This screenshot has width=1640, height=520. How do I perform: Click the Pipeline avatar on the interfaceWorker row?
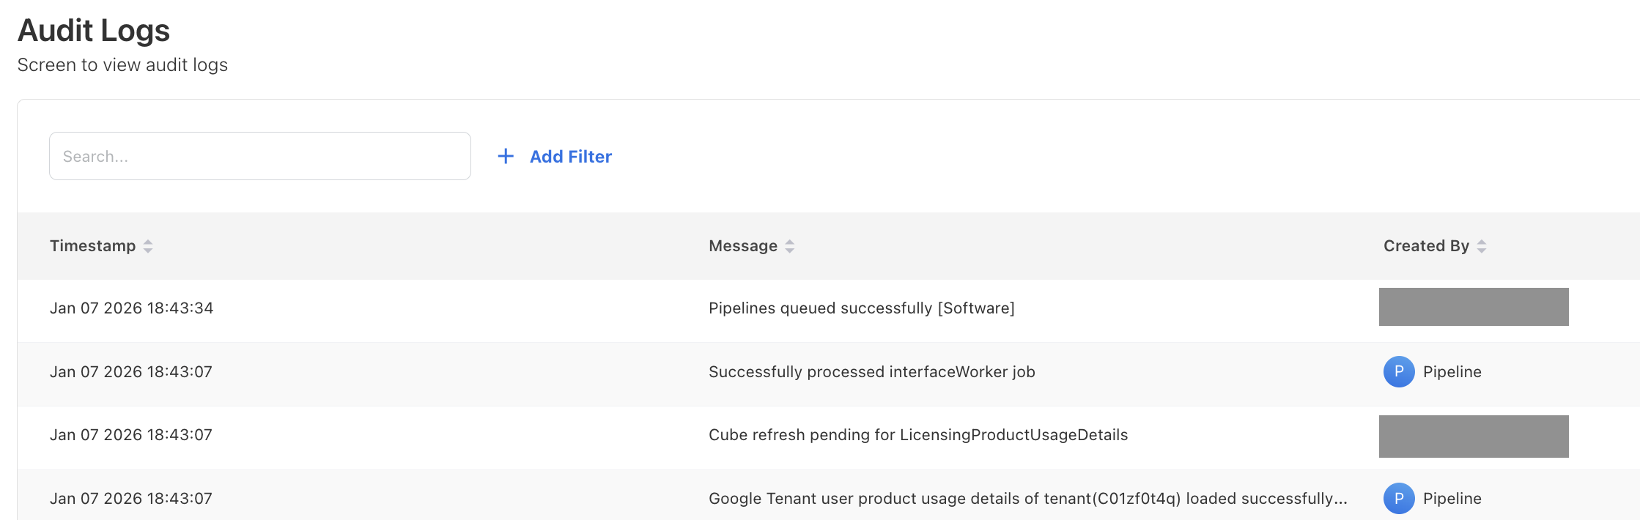[1398, 371]
